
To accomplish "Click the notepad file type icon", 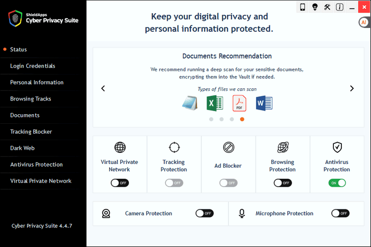I will pos(190,103).
